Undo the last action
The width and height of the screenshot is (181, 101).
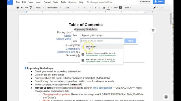(x=22, y=8)
